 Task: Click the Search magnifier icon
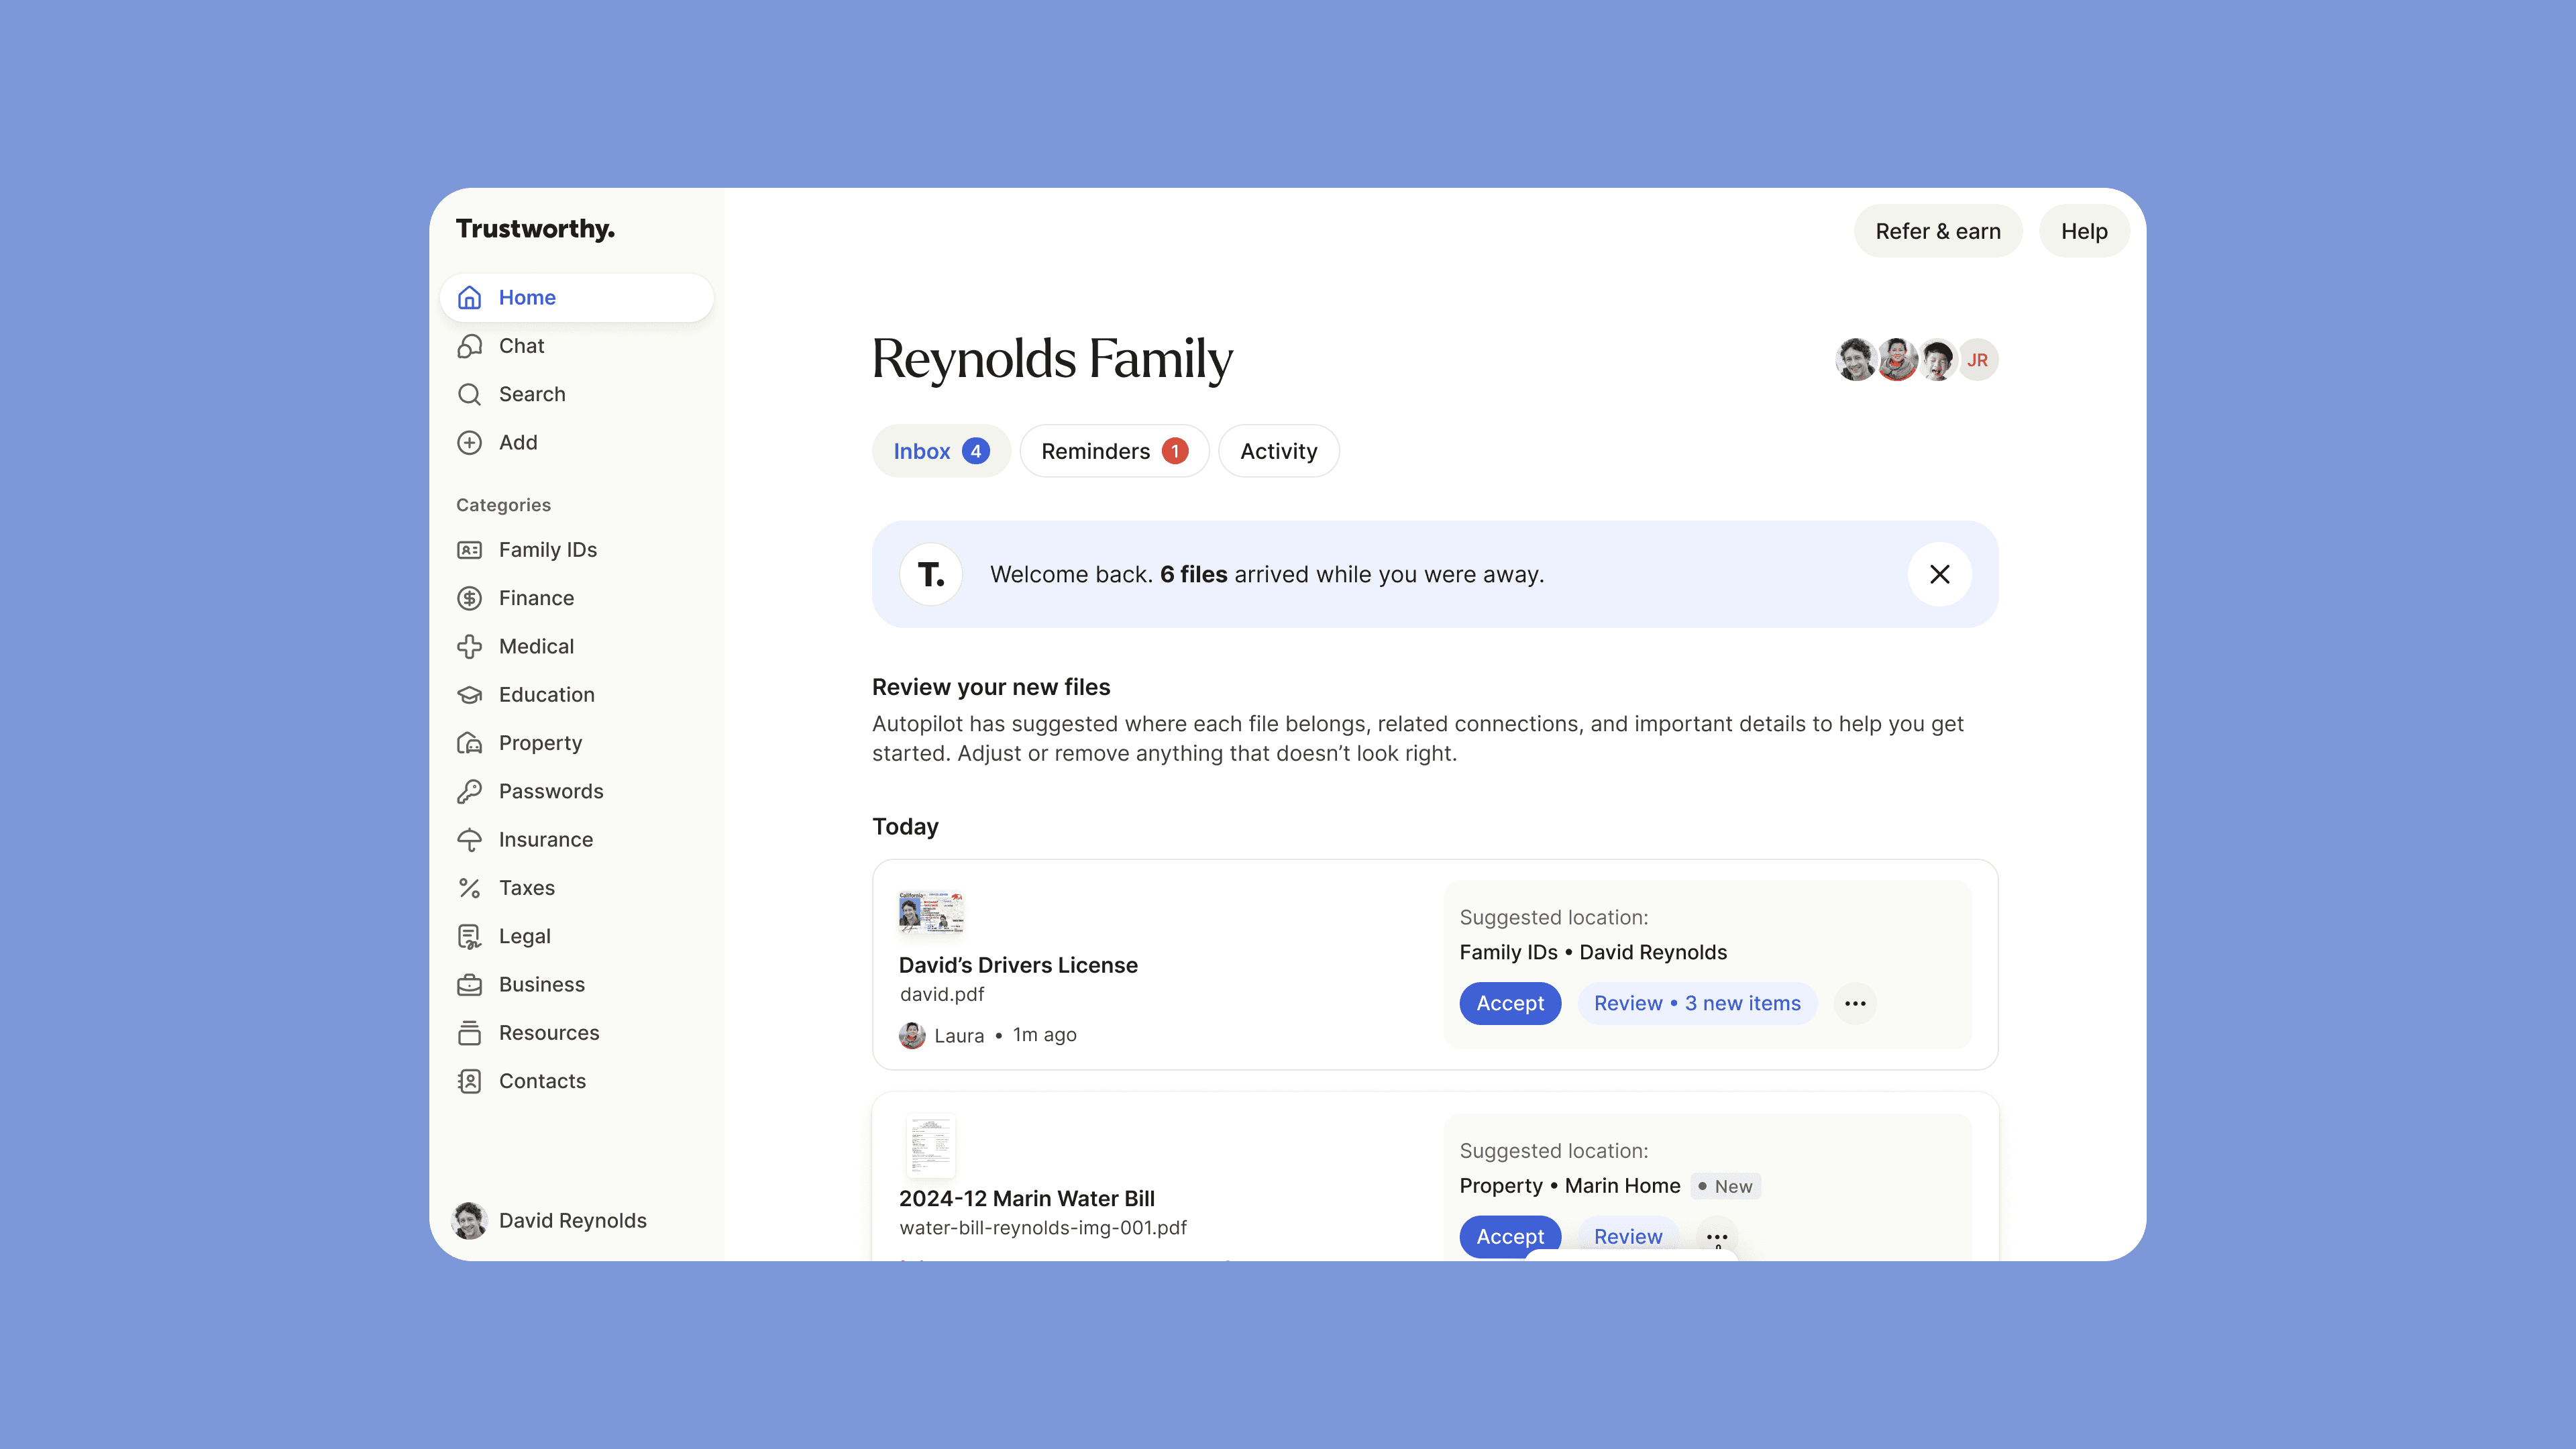pyautogui.click(x=469, y=394)
